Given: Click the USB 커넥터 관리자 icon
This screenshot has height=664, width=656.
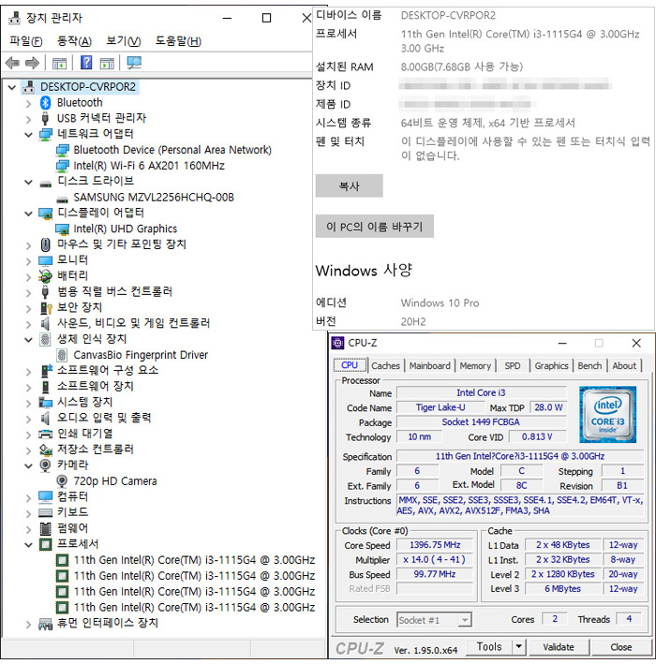Looking at the screenshot, I should pos(45,118).
